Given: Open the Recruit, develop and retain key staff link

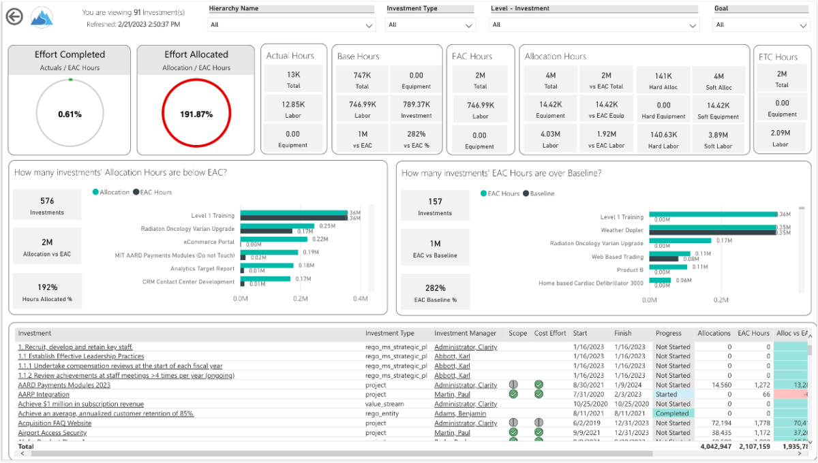Looking at the screenshot, I should (x=75, y=347).
